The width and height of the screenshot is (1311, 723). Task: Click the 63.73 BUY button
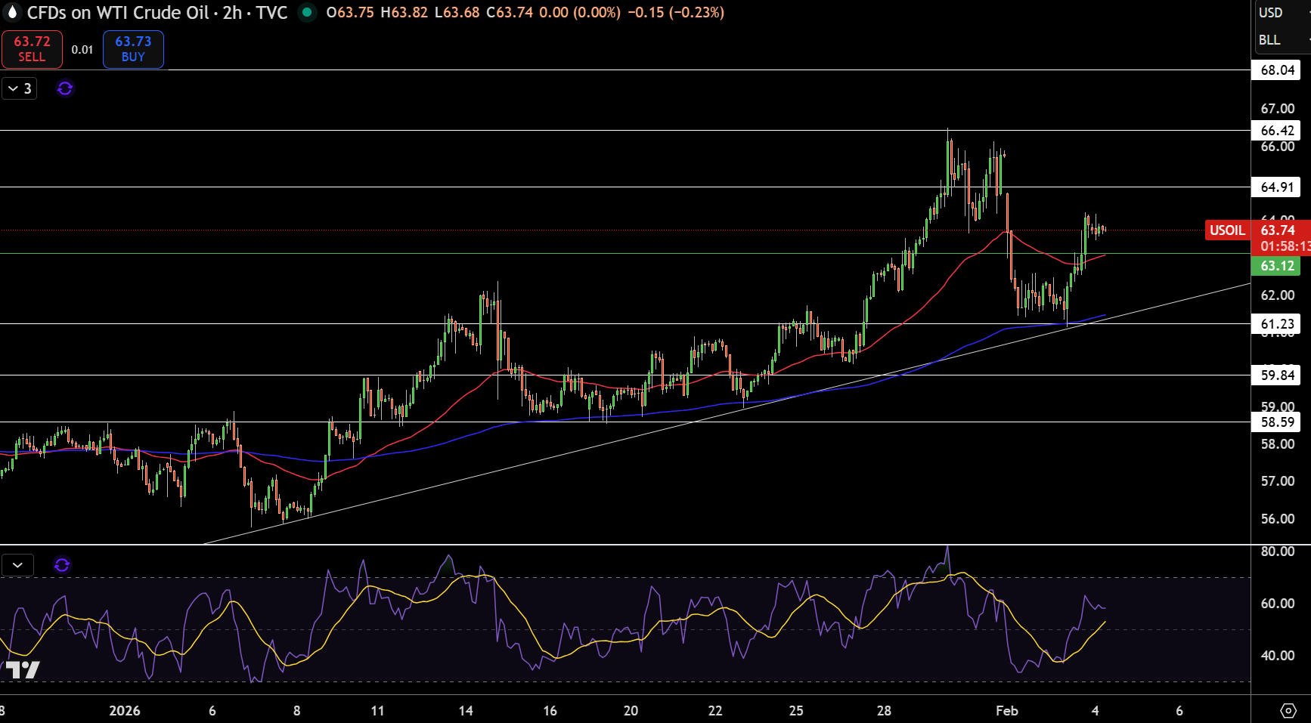[x=133, y=49]
